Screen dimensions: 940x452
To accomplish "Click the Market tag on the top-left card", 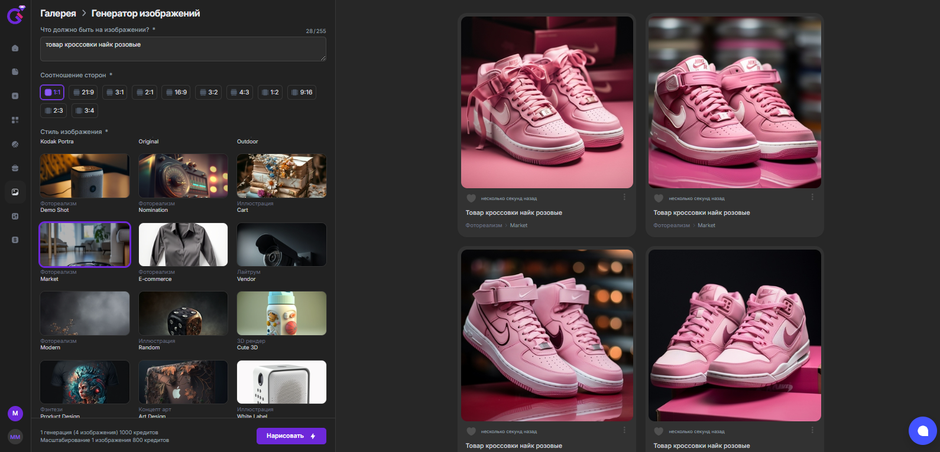I will (518, 225).
